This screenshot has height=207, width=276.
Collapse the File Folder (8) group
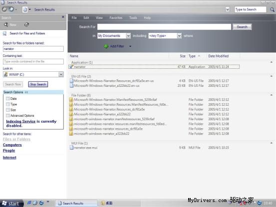click(272, 95)
